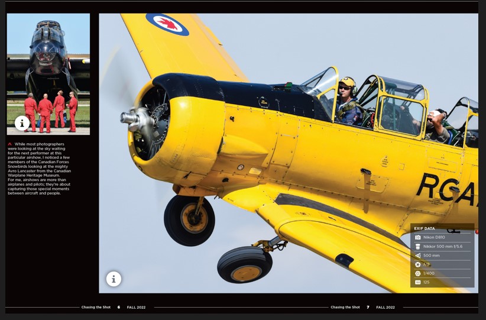Click the red caret arrow starting the caption

(9, 144)
